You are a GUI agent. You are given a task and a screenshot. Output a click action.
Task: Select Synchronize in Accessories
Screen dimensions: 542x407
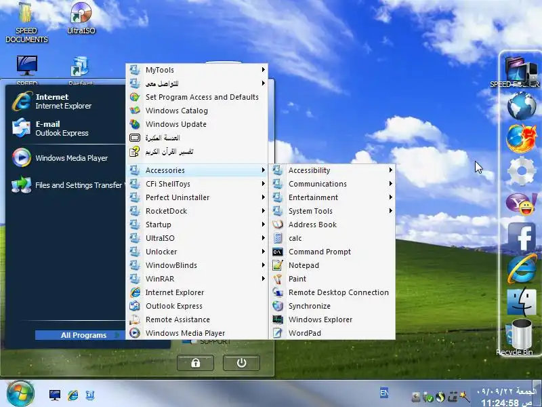(332, 306)
